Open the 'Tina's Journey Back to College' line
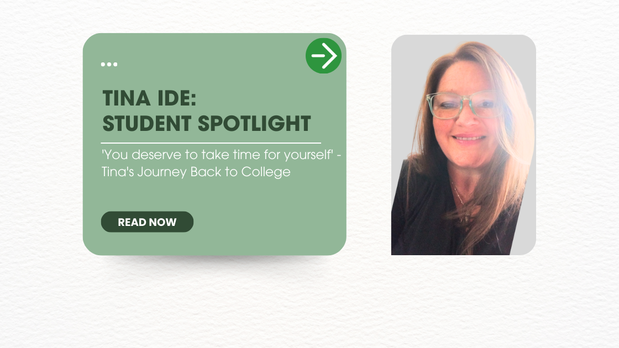619x348 pixels. [x=196, y=172]
